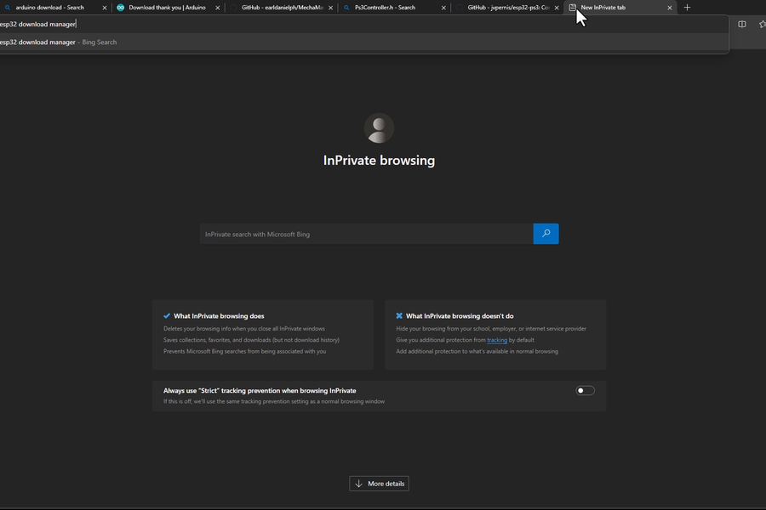Image resolution: width=766 pixels, height=510 pixels.
Task: Focus the InPrivate search with Microsoft Bing box
Action: 366,234
